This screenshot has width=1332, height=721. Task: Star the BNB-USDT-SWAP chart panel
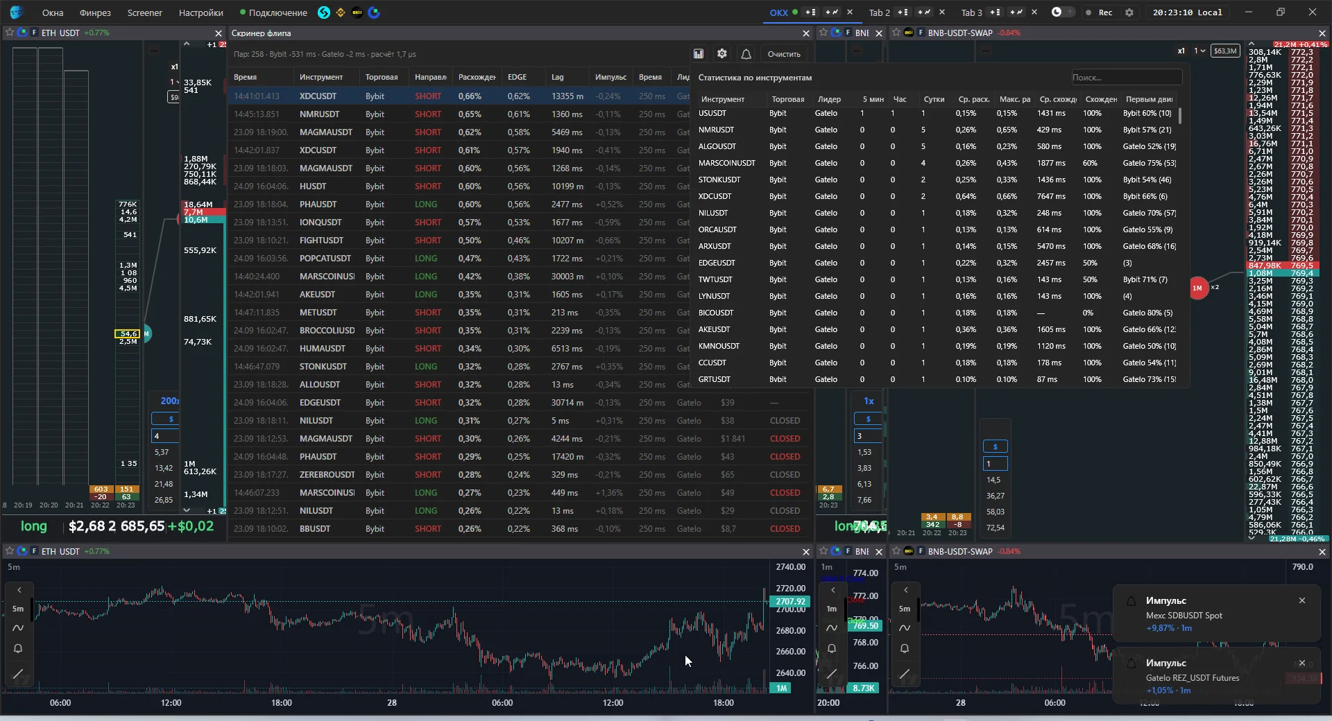coord(896,551)
